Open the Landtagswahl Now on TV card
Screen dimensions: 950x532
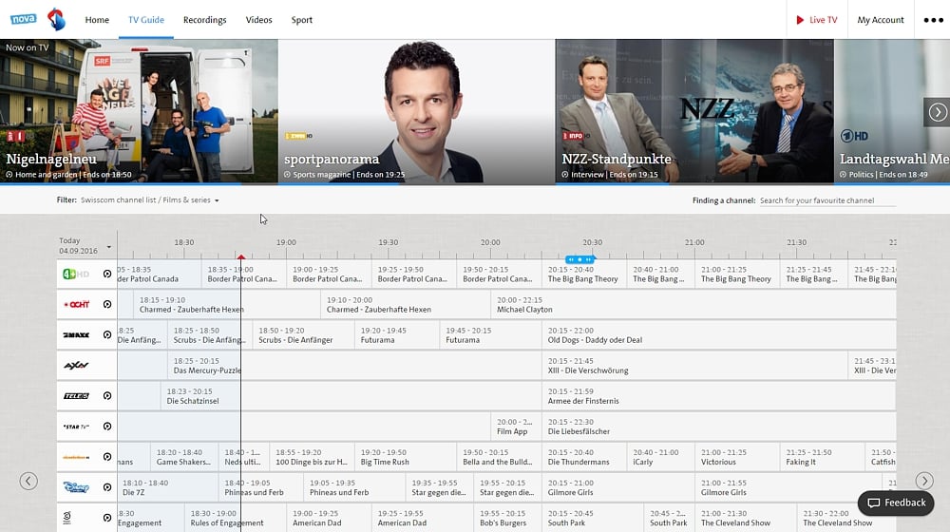[x=892, y=111]
